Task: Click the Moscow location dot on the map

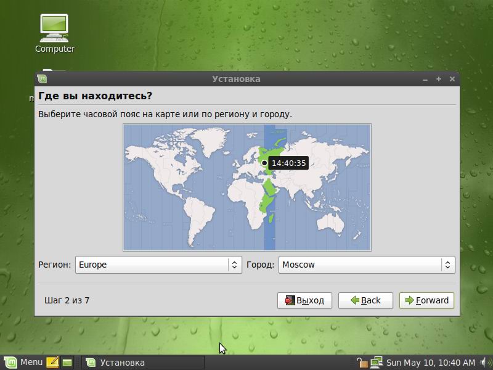Action: coord(264,163)
